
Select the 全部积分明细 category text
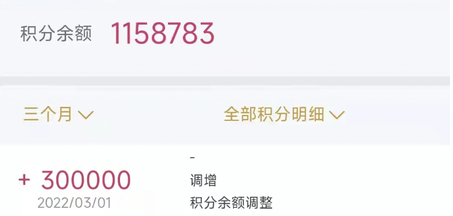coord(274,115)
